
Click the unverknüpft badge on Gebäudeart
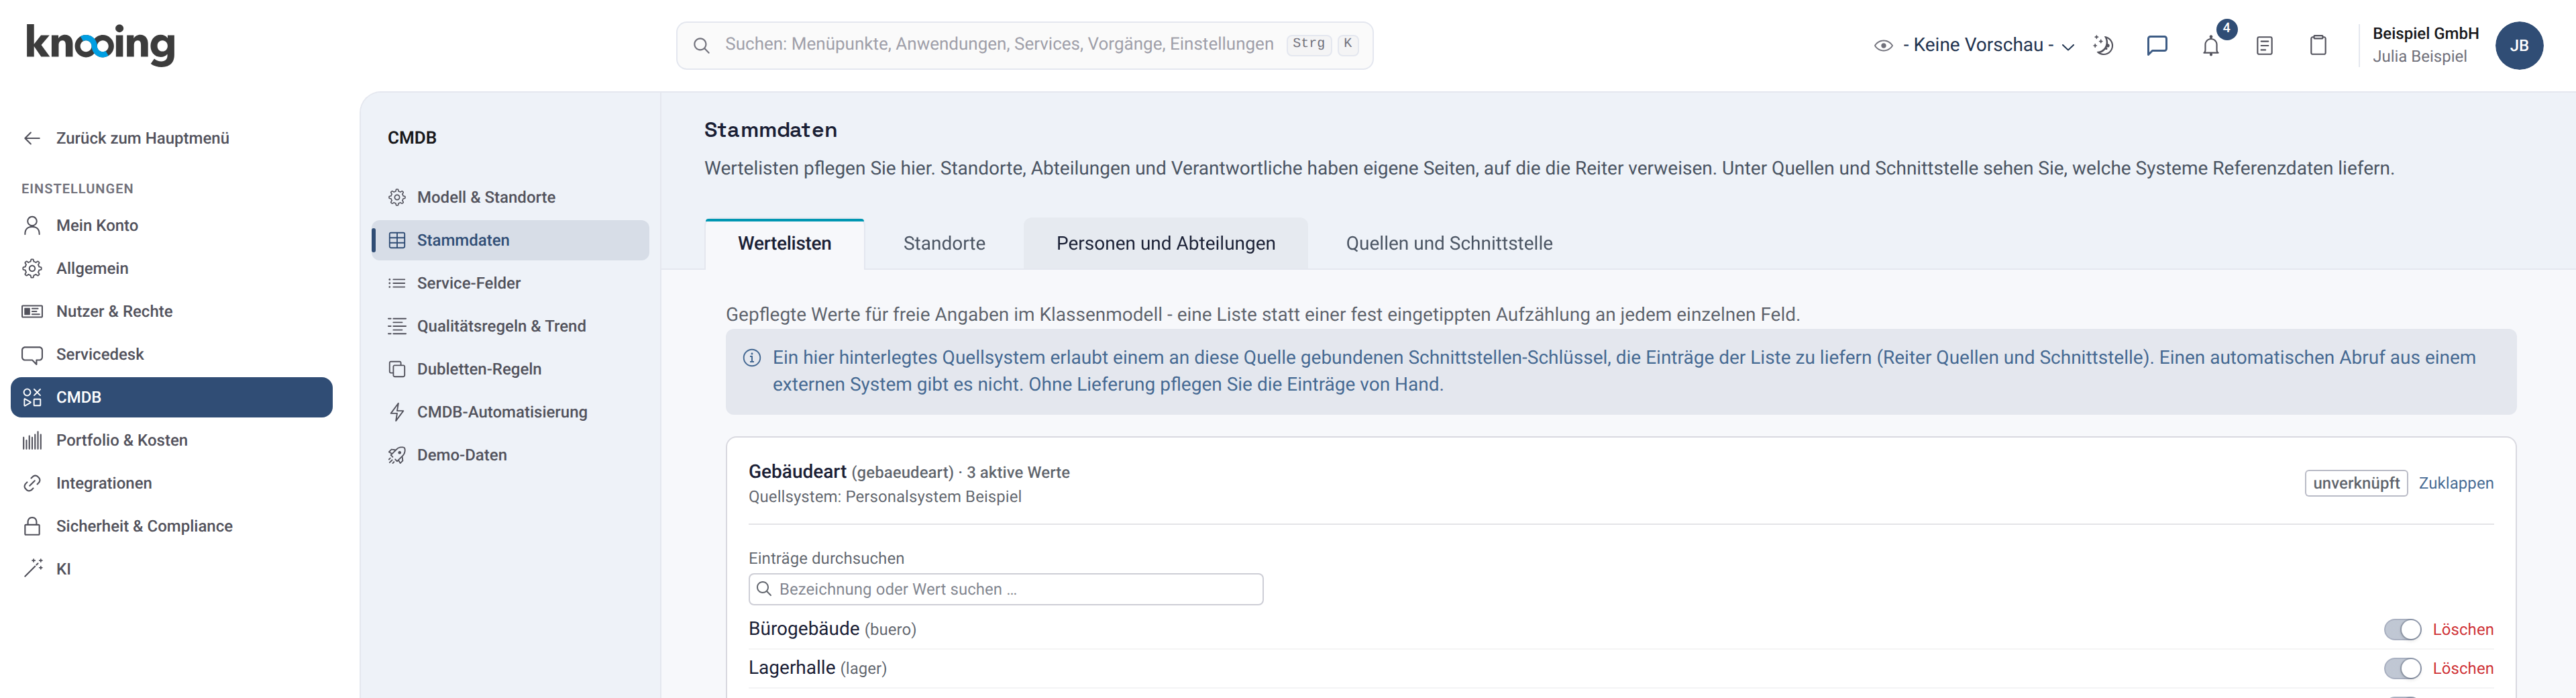click(2356, 483)
